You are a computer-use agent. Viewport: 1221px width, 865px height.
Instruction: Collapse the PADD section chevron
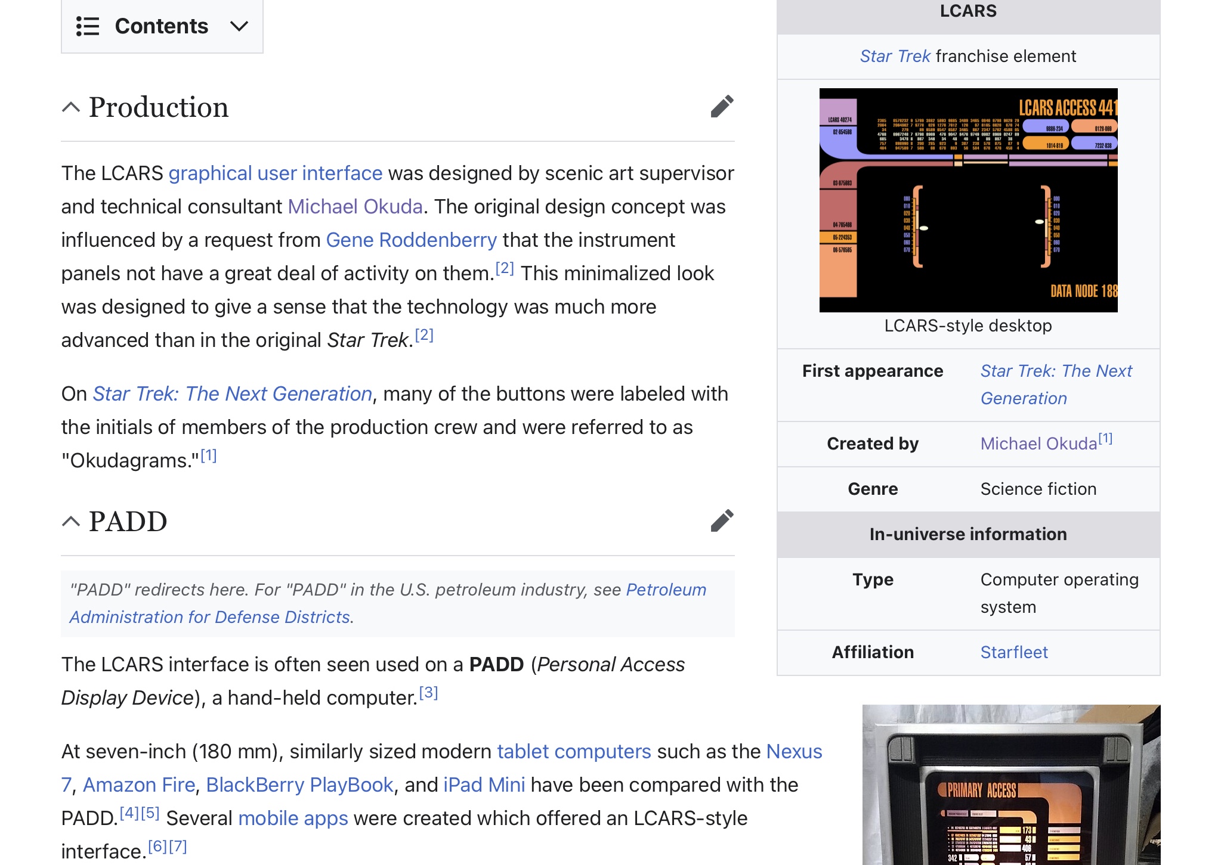tap(71, 522)
